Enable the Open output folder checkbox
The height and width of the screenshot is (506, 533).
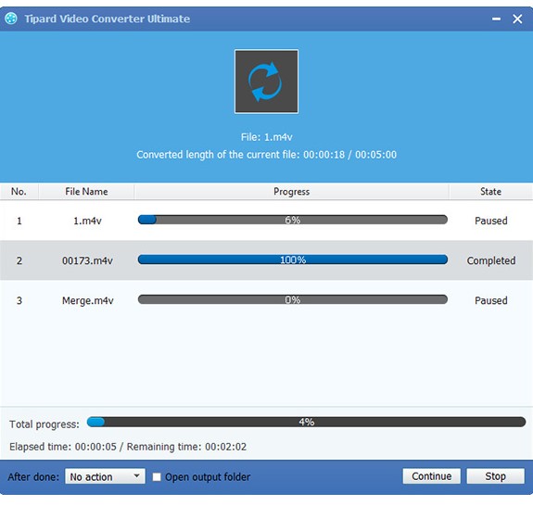[x=157, y=476]
